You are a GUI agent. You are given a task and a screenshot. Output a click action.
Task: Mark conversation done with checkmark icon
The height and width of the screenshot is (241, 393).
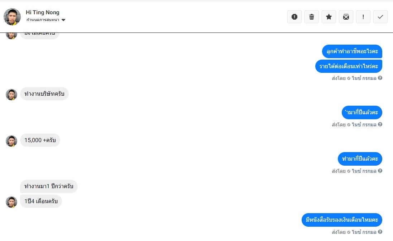(380, 17)
